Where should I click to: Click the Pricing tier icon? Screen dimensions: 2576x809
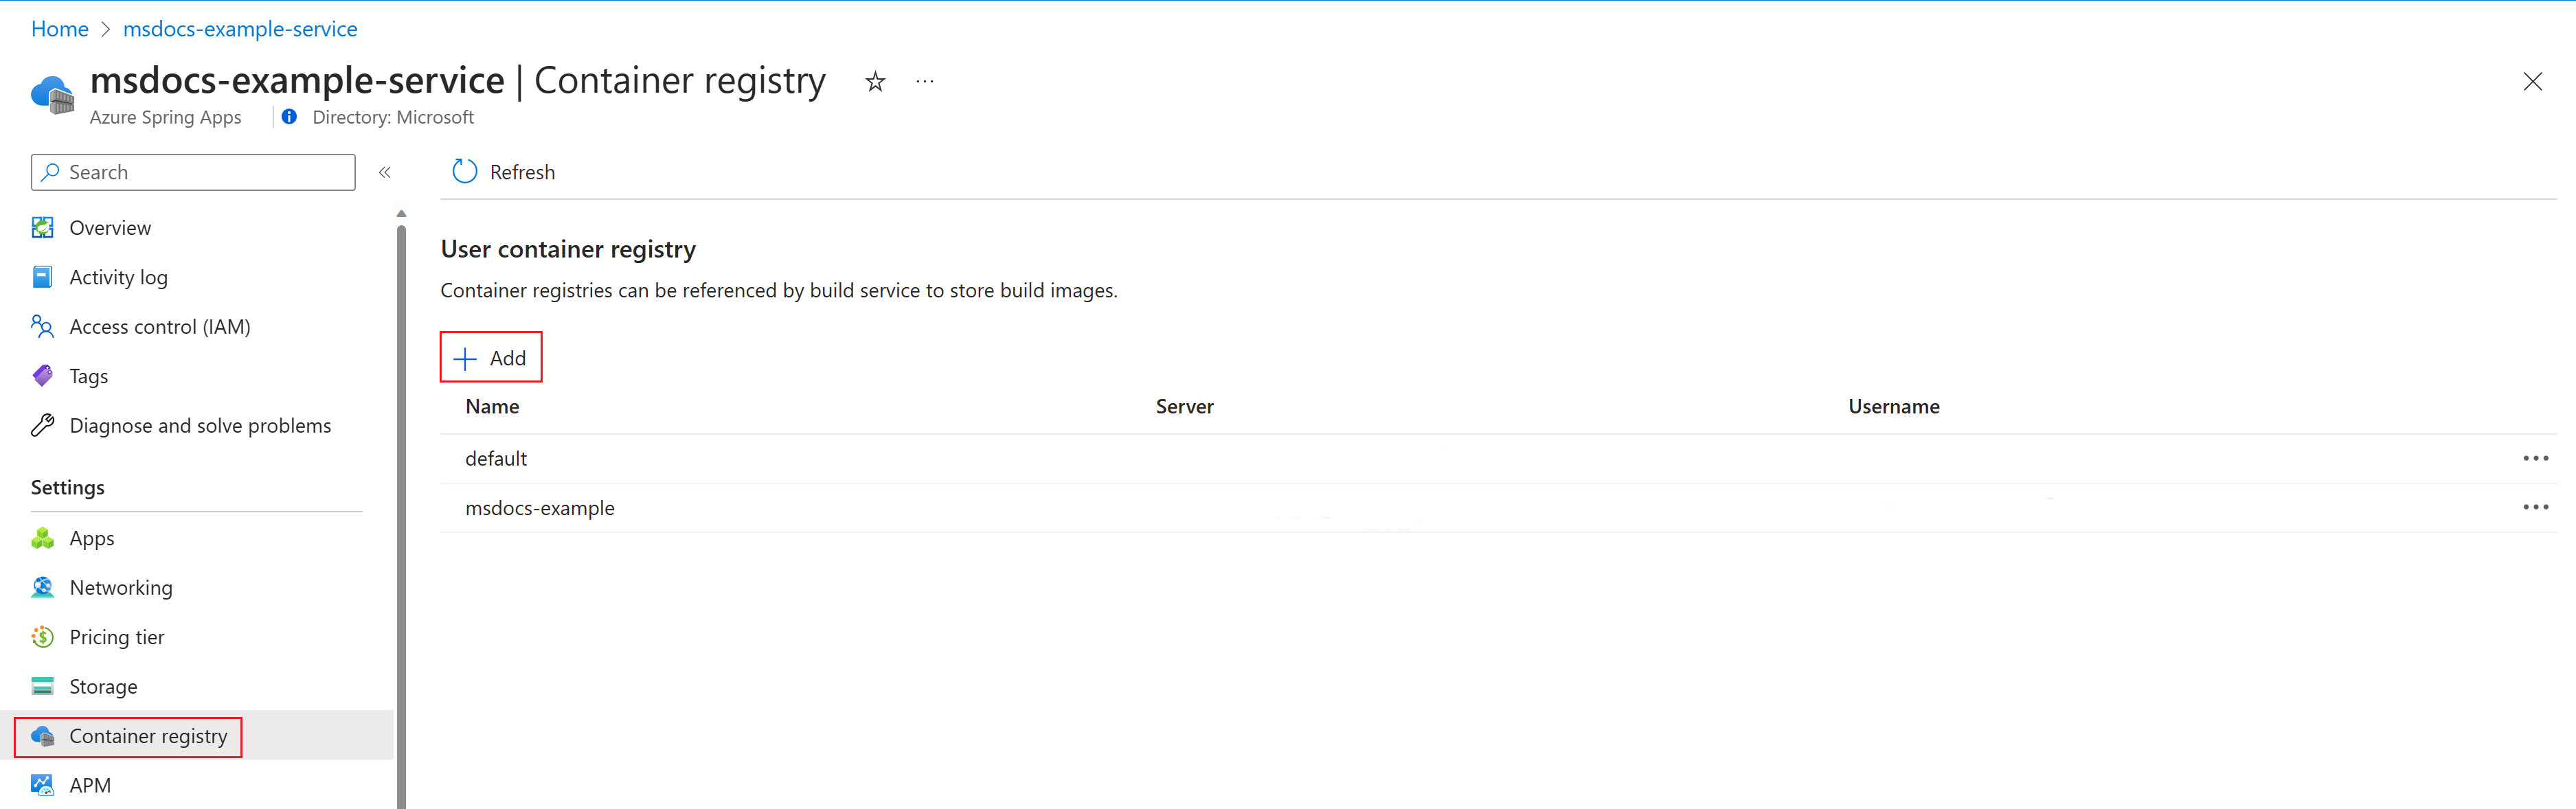pyautogui.click(x=42, y=637)
